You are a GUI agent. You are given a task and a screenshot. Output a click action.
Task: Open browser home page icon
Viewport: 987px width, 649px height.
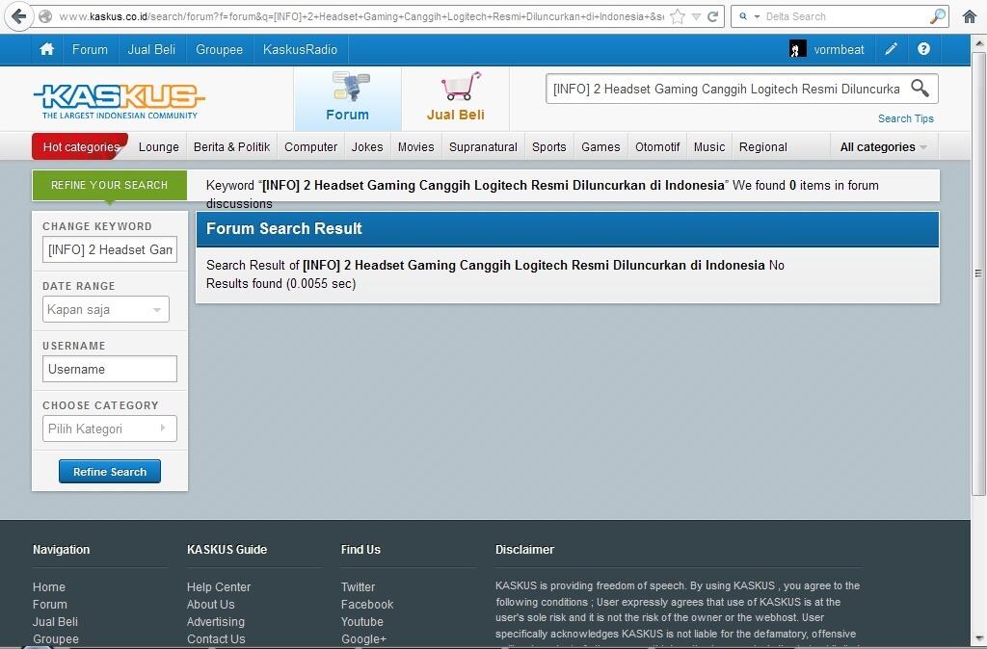tap(970, 16)
